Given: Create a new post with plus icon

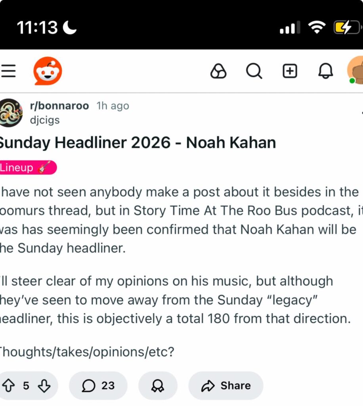Looking at the screenshot, I should point(290,71).
